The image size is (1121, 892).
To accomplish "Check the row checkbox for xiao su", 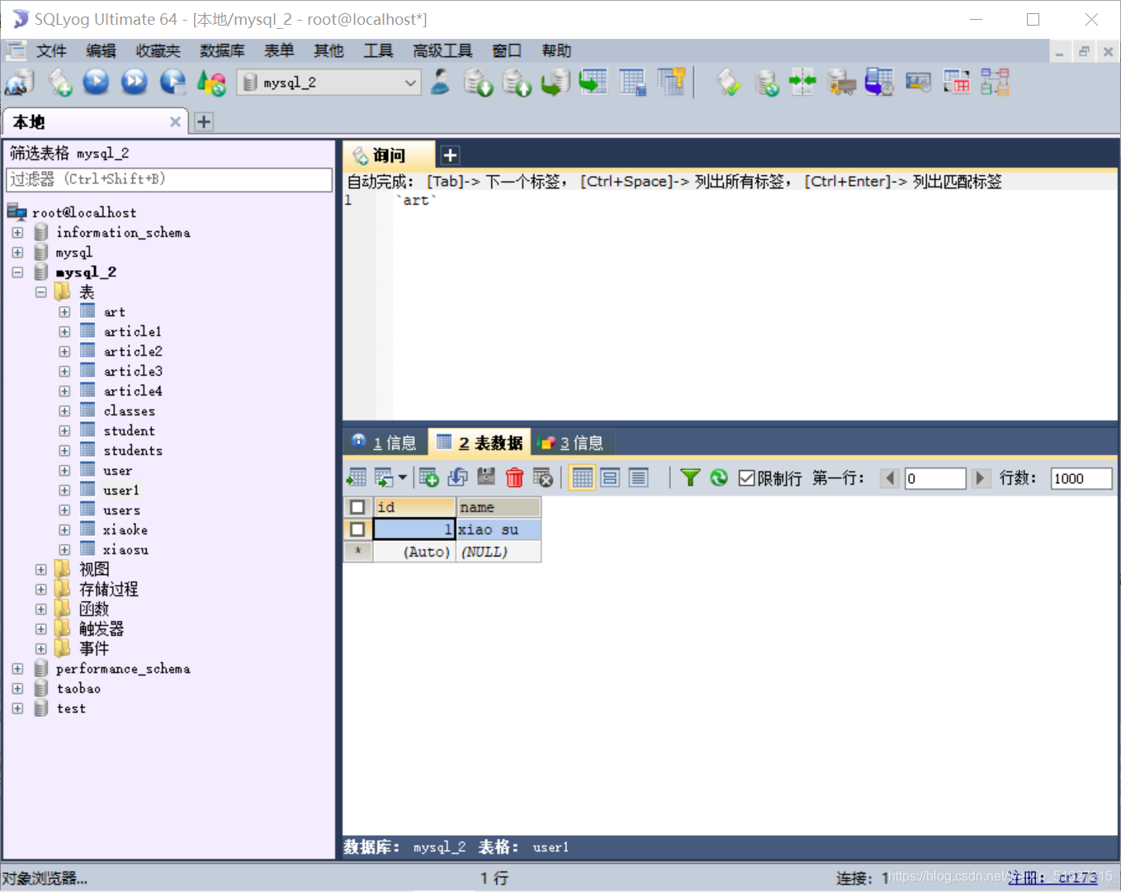I will point(357,529).
